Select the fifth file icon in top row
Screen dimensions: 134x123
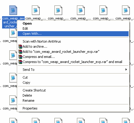pos(103,10)
